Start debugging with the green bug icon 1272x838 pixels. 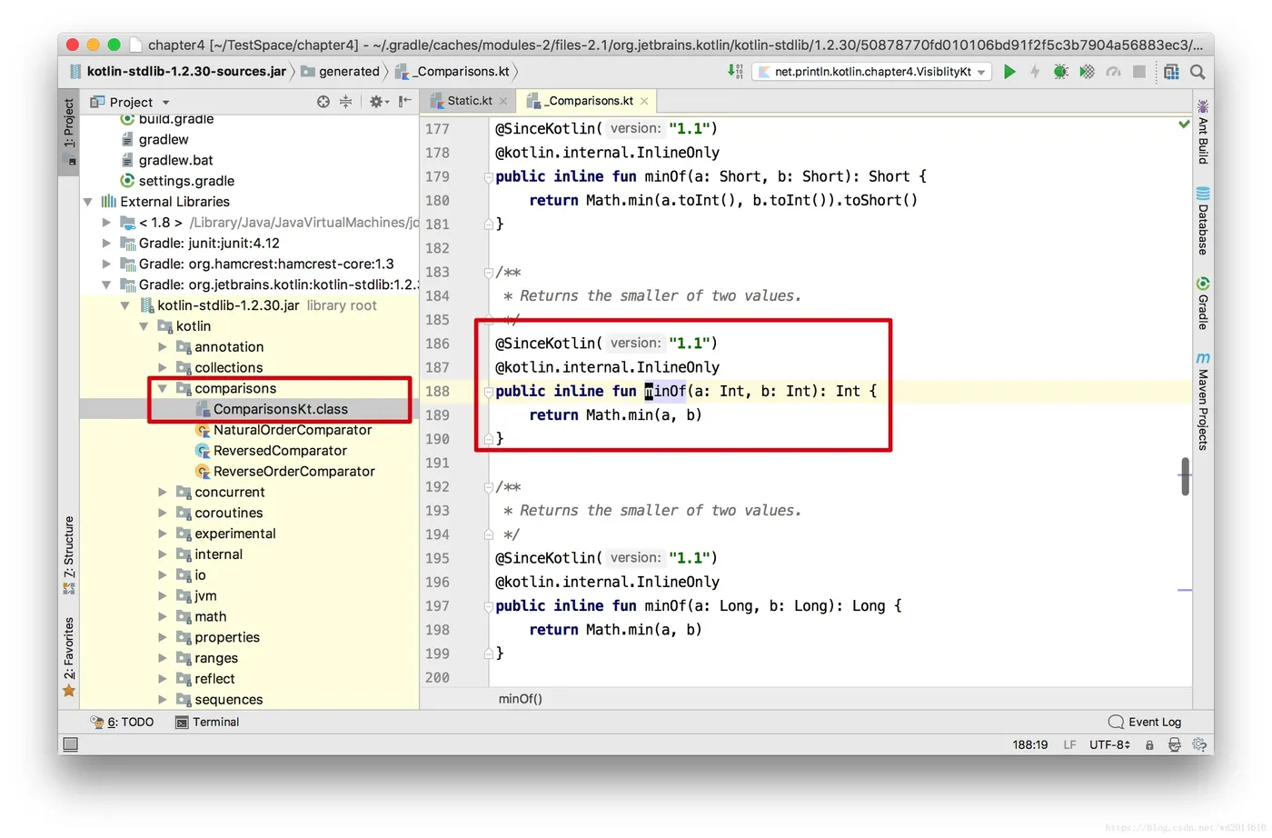1060,71
